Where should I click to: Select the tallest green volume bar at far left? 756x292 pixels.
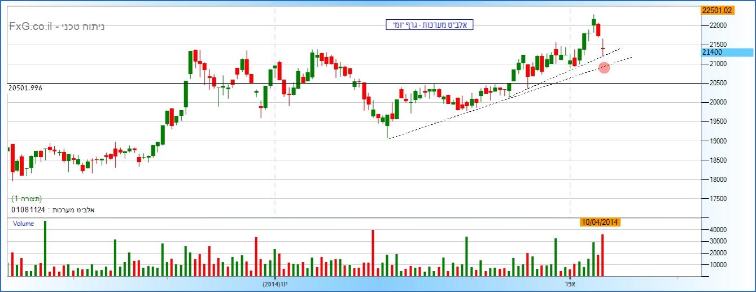click(x=45, y=249)
